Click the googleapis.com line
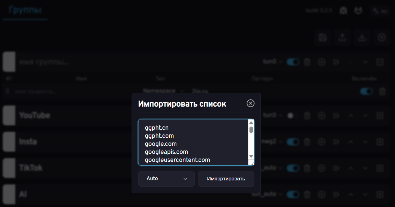Image resolution: width=395 pixels, height=207 pixels. (166, 152)
